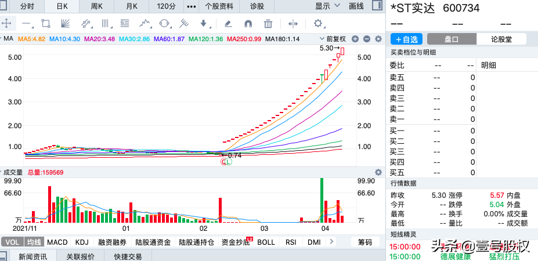Zoom in chart with plus icon

click(356, 39)
